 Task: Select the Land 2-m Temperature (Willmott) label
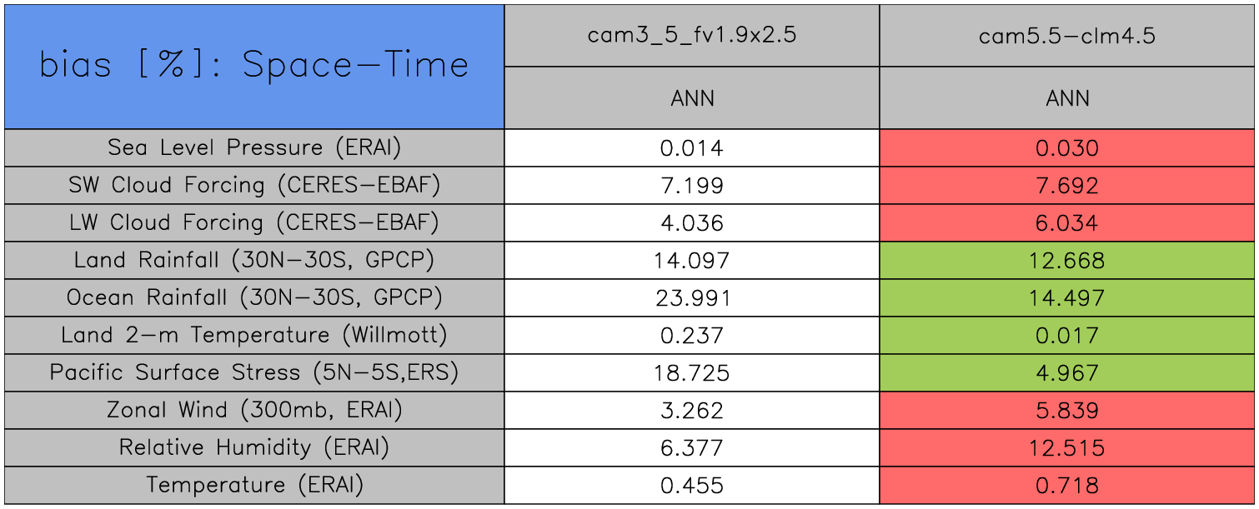(x=254, y=335)
